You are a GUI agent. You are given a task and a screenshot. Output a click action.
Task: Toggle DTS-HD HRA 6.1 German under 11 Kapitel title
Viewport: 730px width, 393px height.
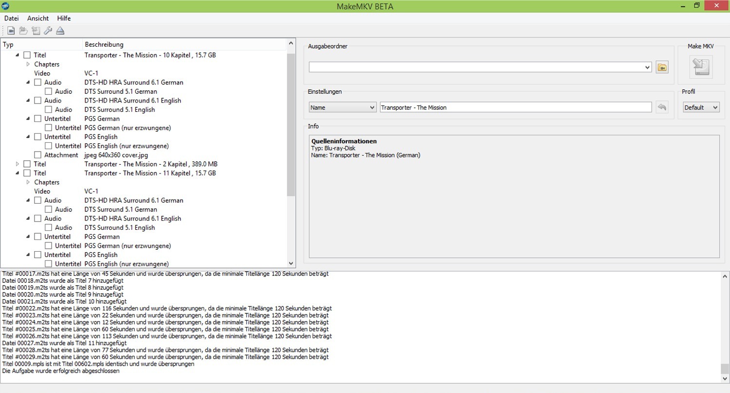(x=37, y=201)
